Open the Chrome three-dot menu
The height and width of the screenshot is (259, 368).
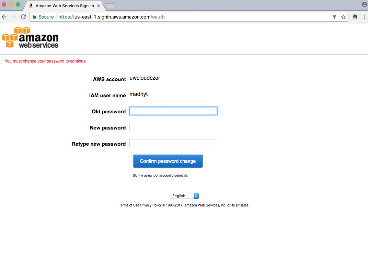(x=364, y=17)
